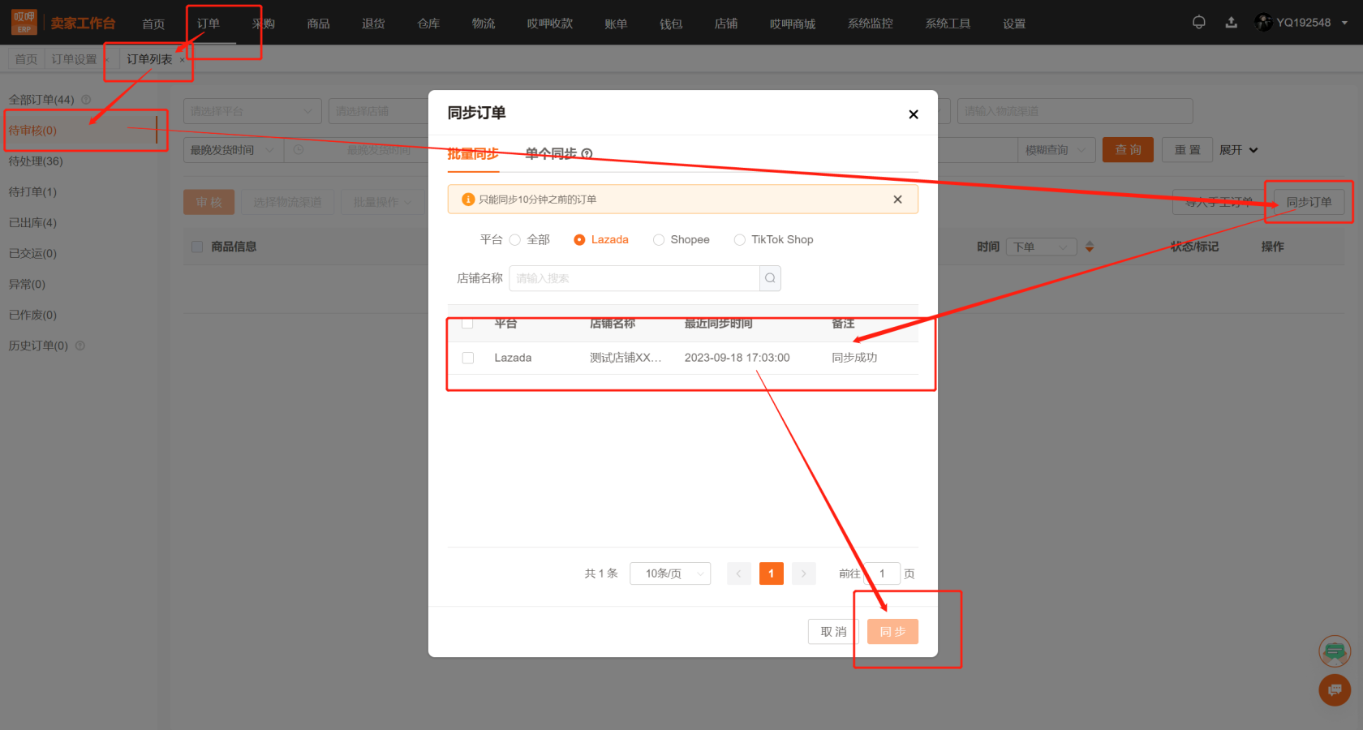Click the 查询 search button
Image resolution: width=1363 pixels, height=730 pixels.
click(x=1128, y=150)
